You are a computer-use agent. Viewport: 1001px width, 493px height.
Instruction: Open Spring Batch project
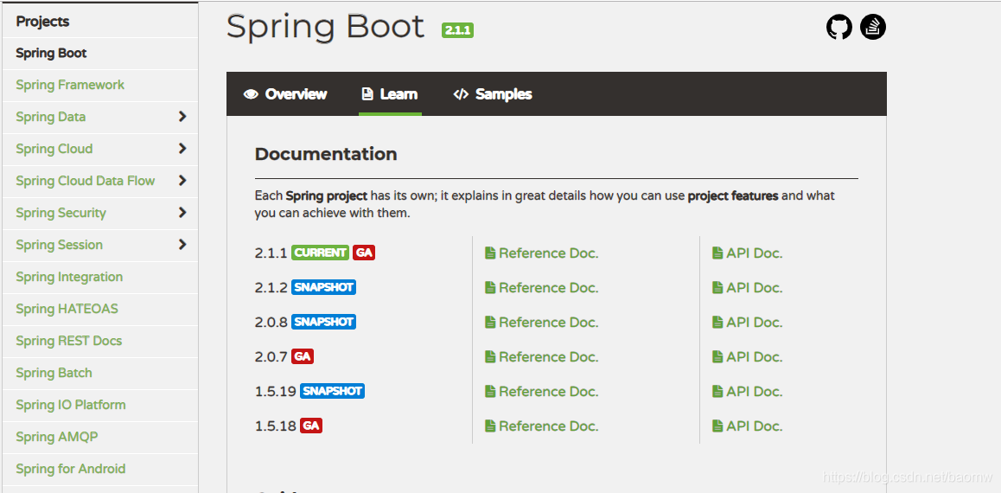tap(54, 372)
